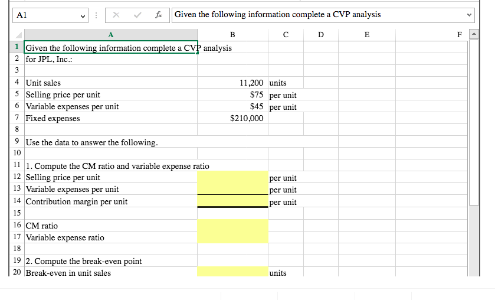495x300 pixels.
Task: Click the enter checkmark formula bar icon
Action: click(x=137, y=15)
